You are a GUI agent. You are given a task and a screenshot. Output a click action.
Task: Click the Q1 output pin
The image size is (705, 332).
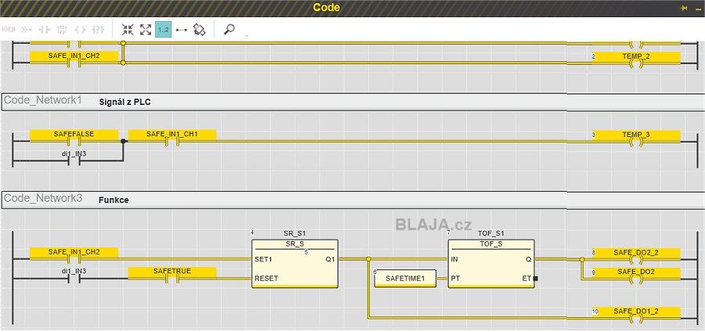[x=330, y=259]
